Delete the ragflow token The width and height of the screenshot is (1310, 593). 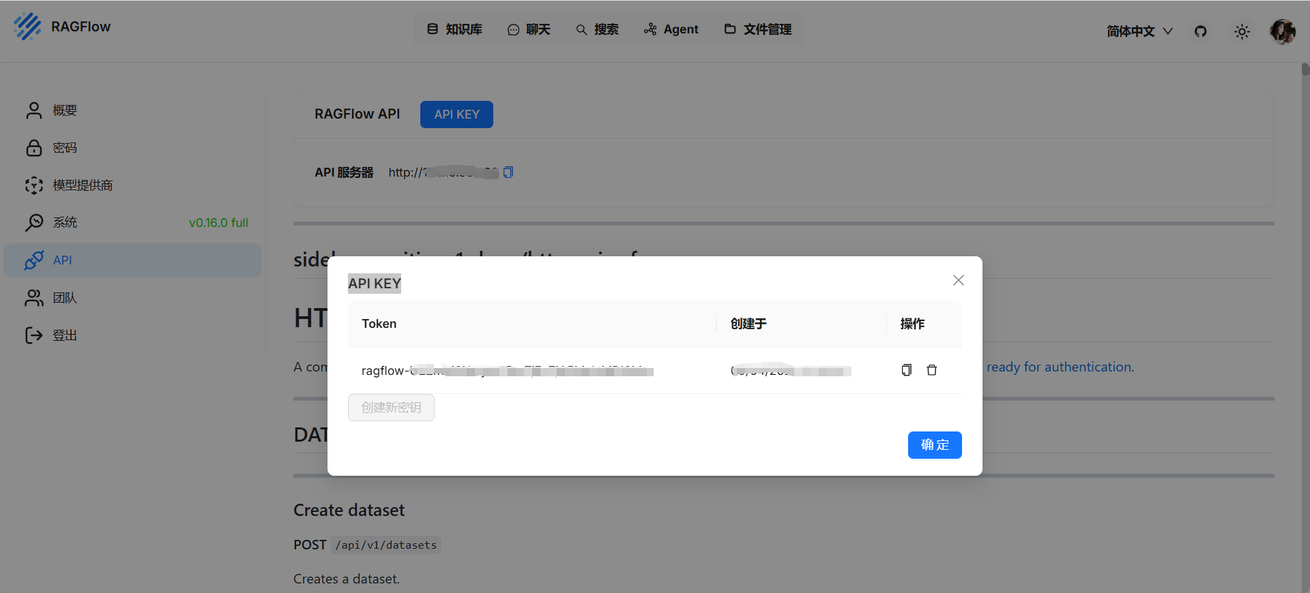coord(932,370)
